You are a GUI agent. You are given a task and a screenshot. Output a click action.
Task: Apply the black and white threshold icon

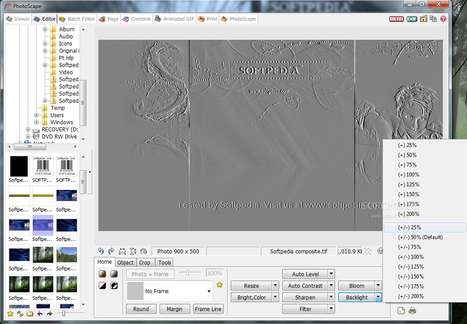pyautogui.click(x=102, y=286)
